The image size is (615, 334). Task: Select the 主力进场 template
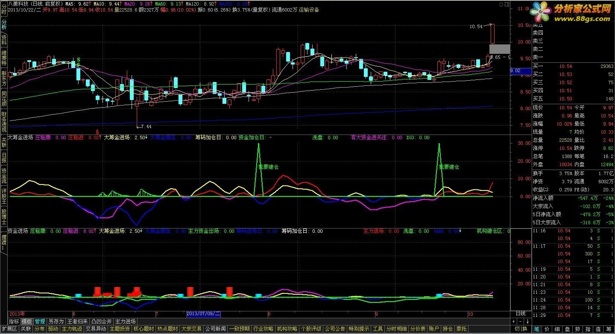[x=125, y=321]
